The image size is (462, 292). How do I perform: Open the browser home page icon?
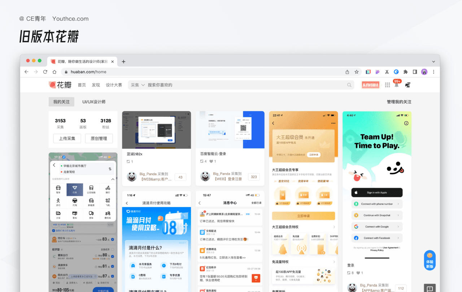click(55, 72)
